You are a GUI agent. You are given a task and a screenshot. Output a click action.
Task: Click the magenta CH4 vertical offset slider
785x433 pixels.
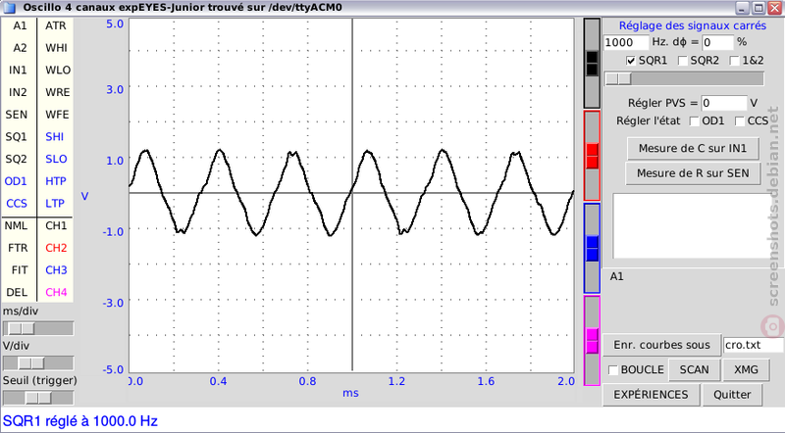(592, 341)
